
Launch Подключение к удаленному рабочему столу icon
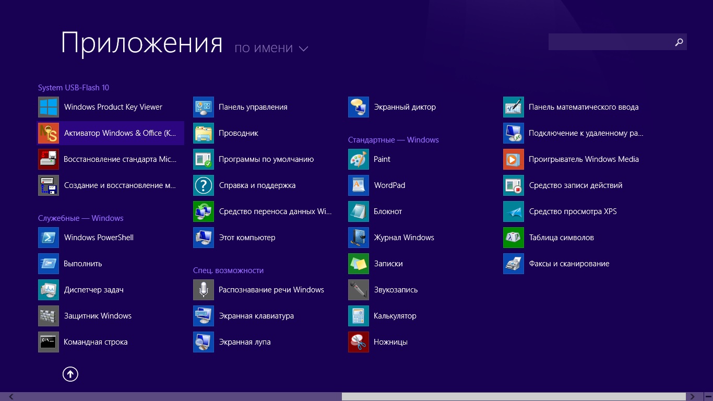[x=514, y=133]
